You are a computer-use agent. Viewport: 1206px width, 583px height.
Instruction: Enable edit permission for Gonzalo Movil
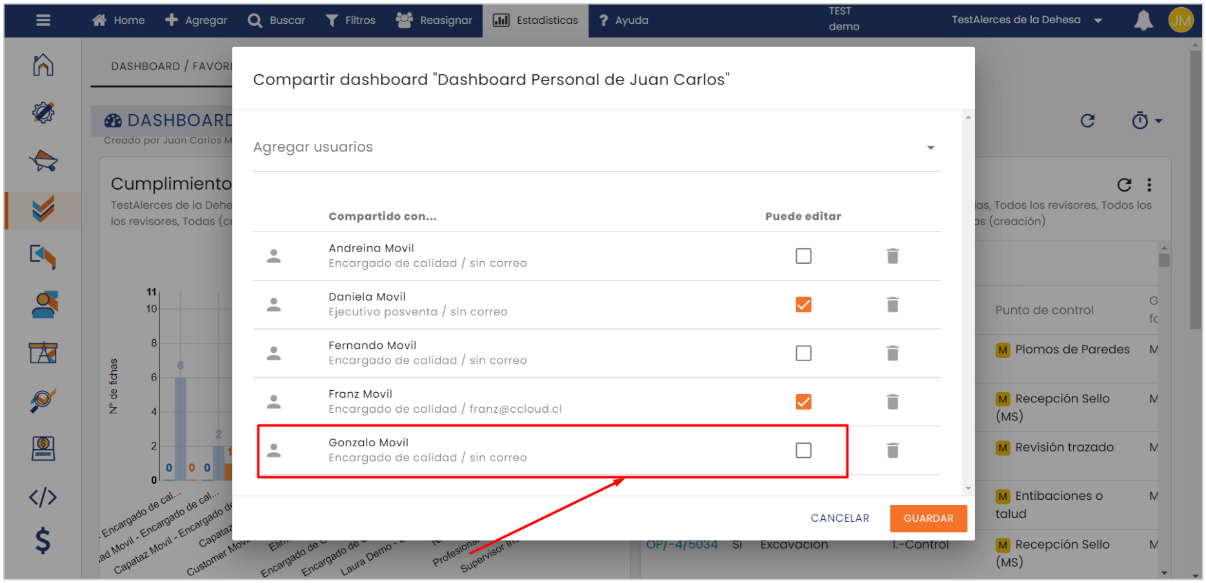pos(803,450)
